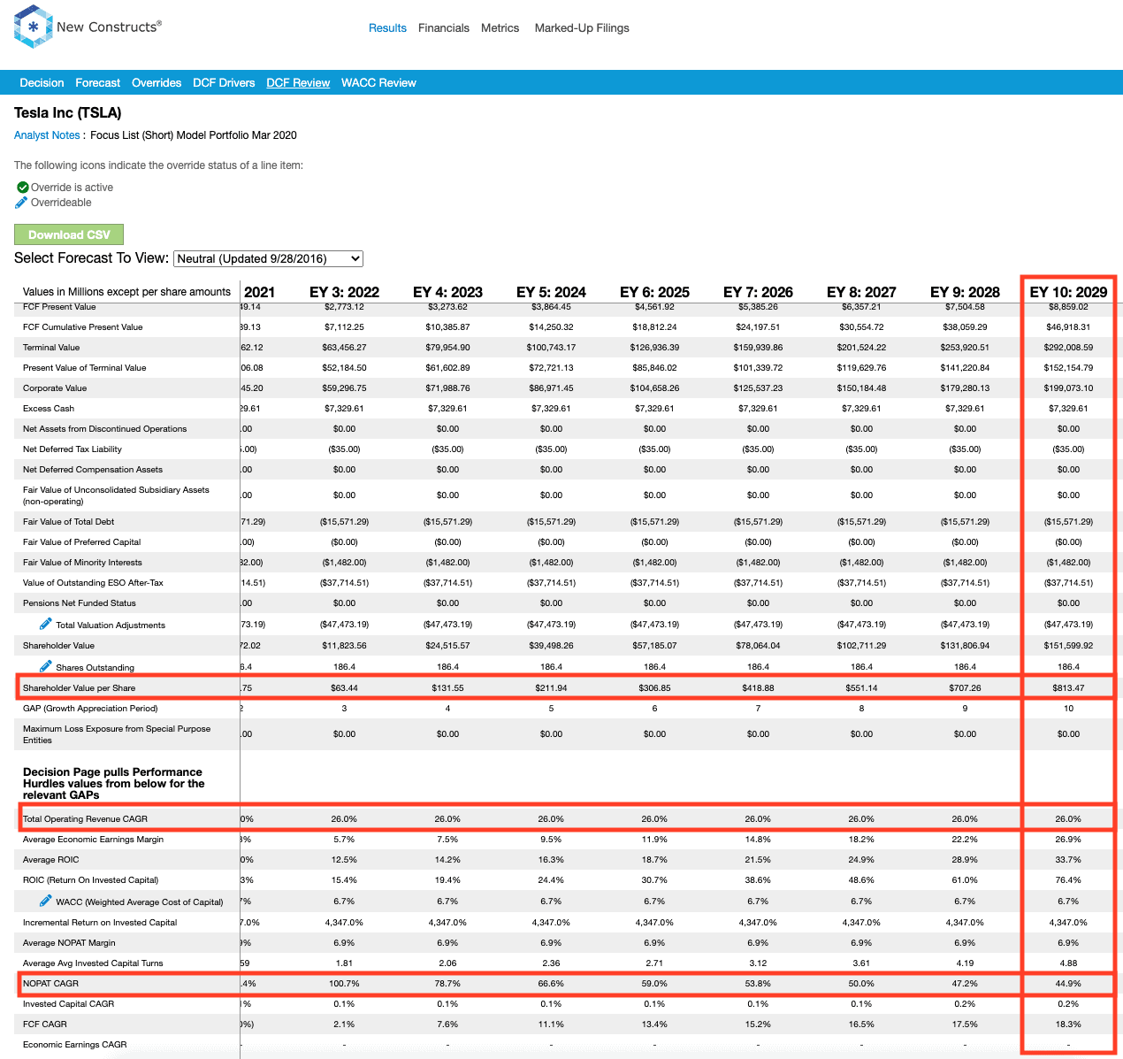1123x1059 pixels.
Task: Click the Overrideable pencil legend icon
Action: [22, 203]
